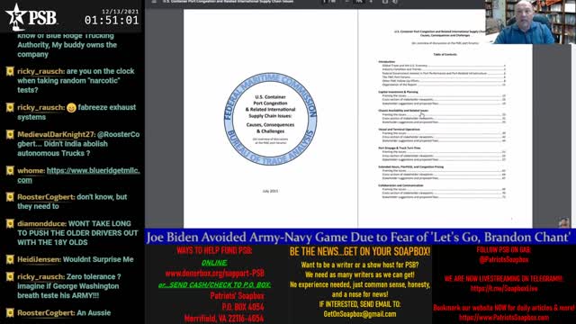Click the PDF zoom percentage field
The width and height of the screenshot is (576, 324).
(359, 2)
